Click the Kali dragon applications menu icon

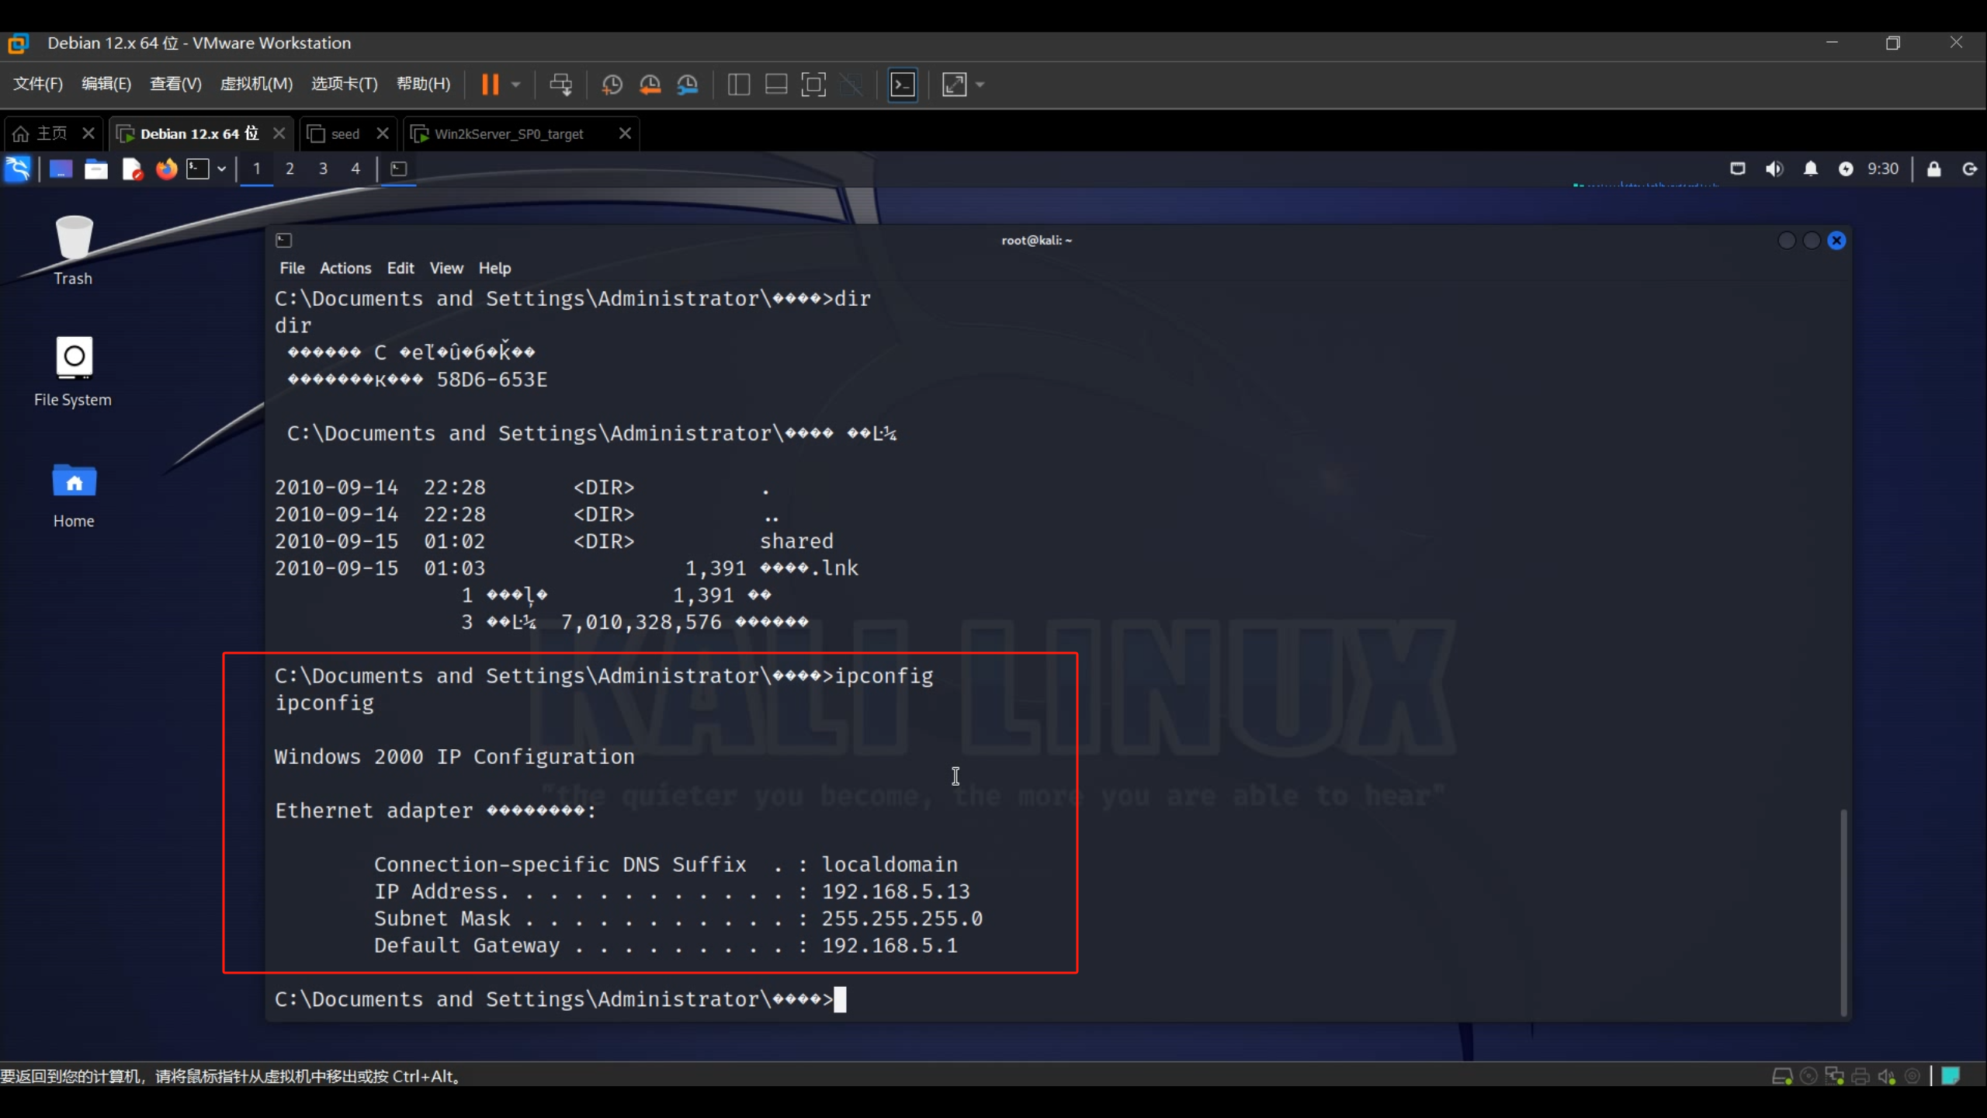17,168
